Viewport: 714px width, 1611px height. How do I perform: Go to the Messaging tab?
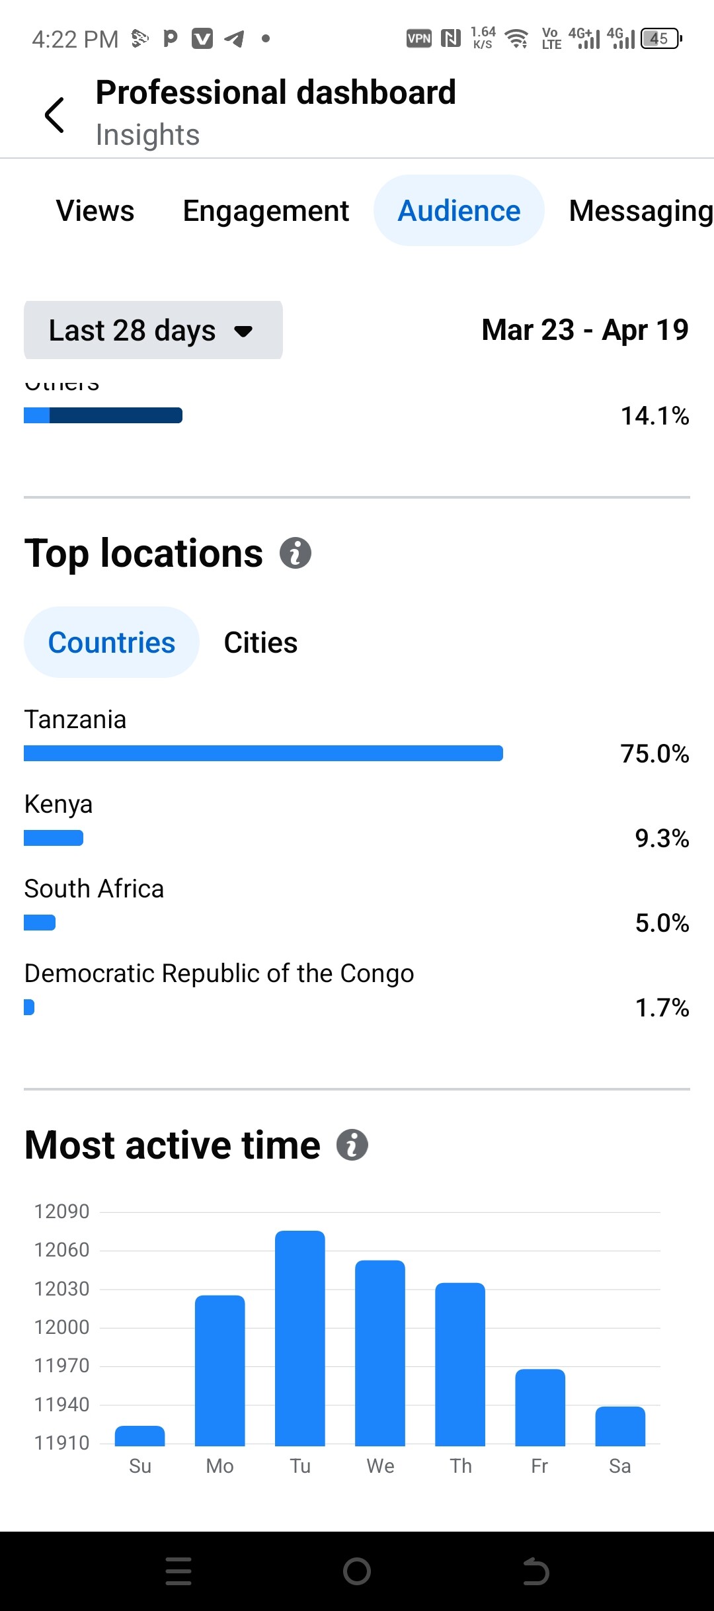640,211
